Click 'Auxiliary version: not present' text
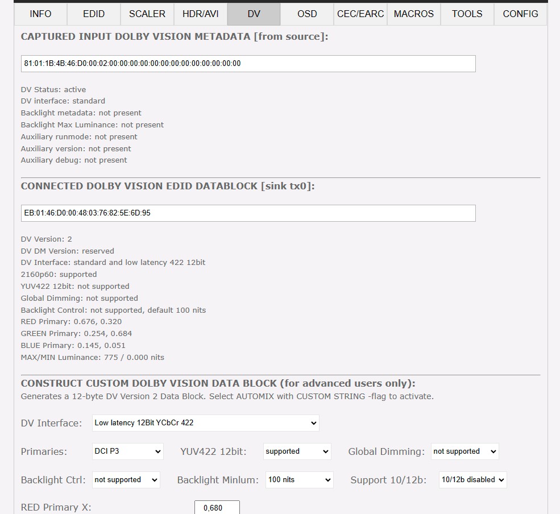The width and height of the screenshot is (560, 514). click(x=76, y=148)
